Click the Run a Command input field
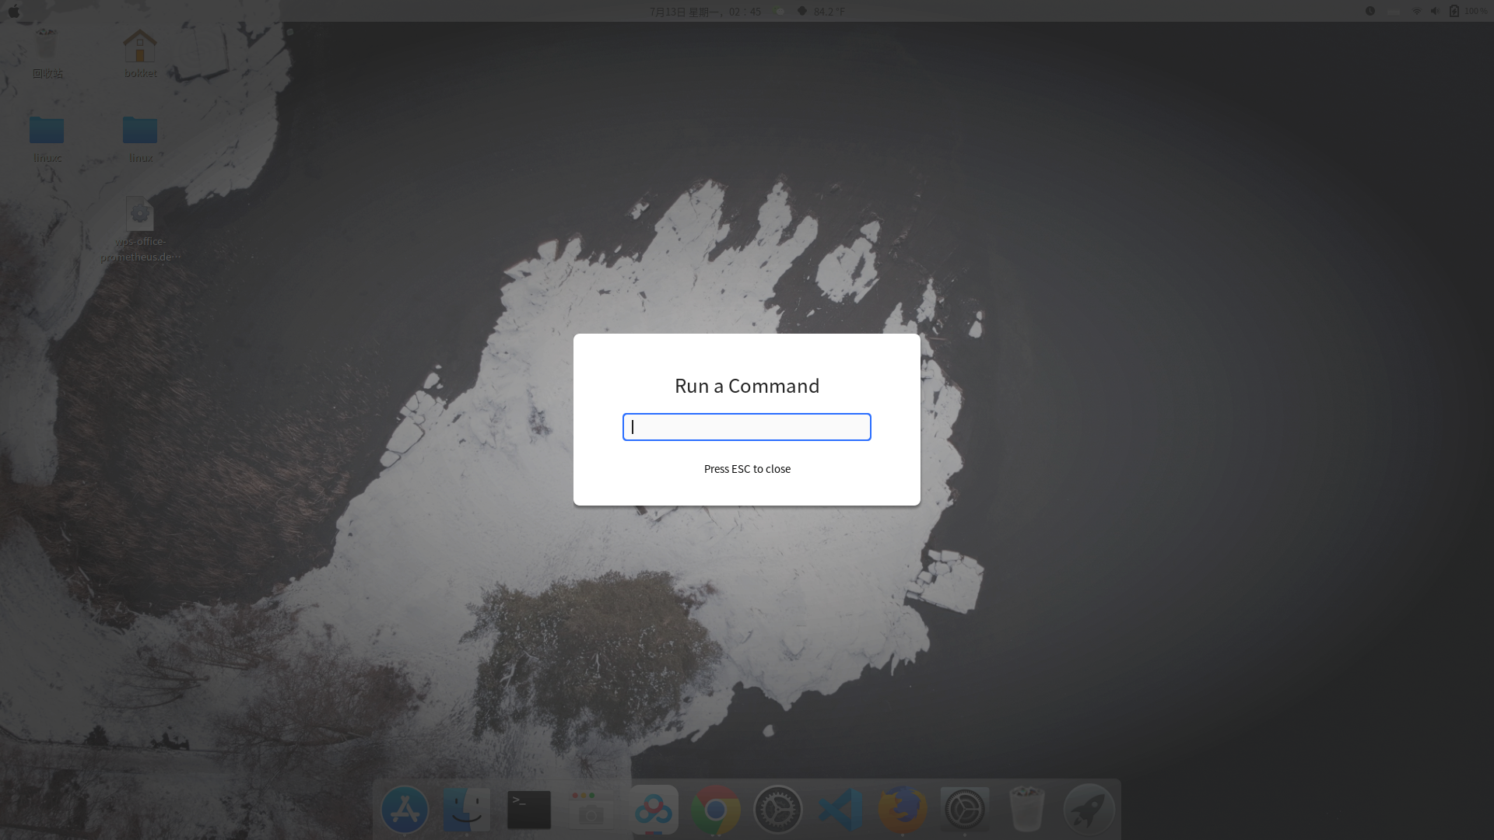This screenshot has height=840, width=1494. 746,427
